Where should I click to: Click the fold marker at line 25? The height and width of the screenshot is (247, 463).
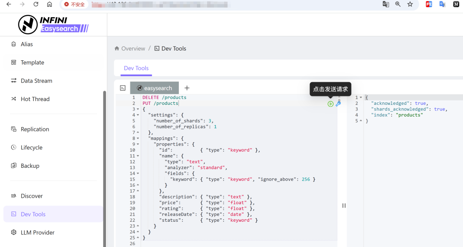pos(138,238)
